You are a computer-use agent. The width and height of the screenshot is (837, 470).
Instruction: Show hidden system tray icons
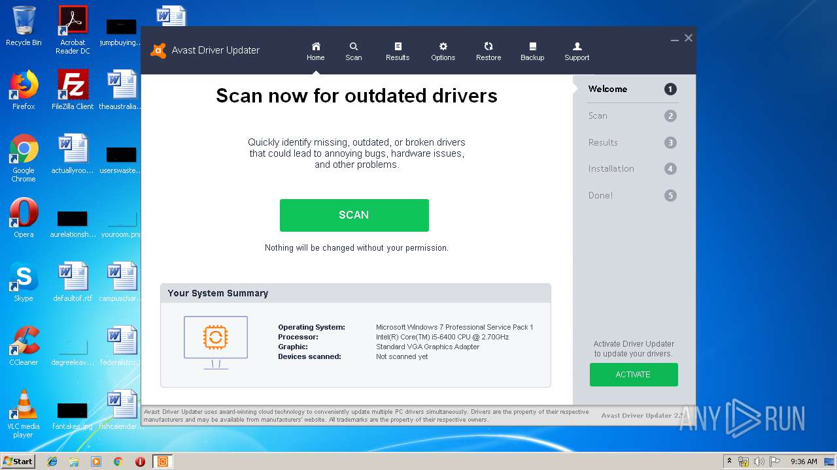point(730,462)
